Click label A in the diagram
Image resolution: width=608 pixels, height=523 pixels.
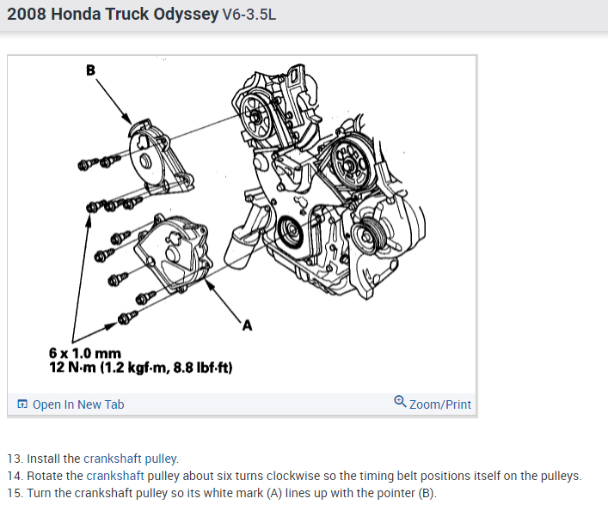pos(248,325)
